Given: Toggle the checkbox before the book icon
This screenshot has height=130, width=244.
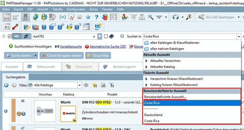Looking at the screenshot, I should click(x=106, y=36).
